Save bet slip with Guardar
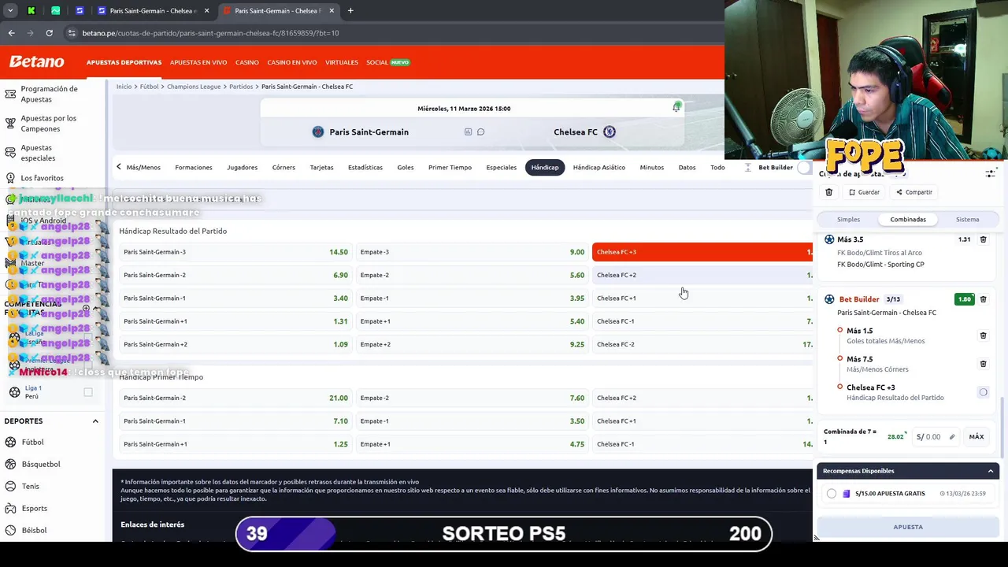This screenshot has height=567, width=1008. 864,192
